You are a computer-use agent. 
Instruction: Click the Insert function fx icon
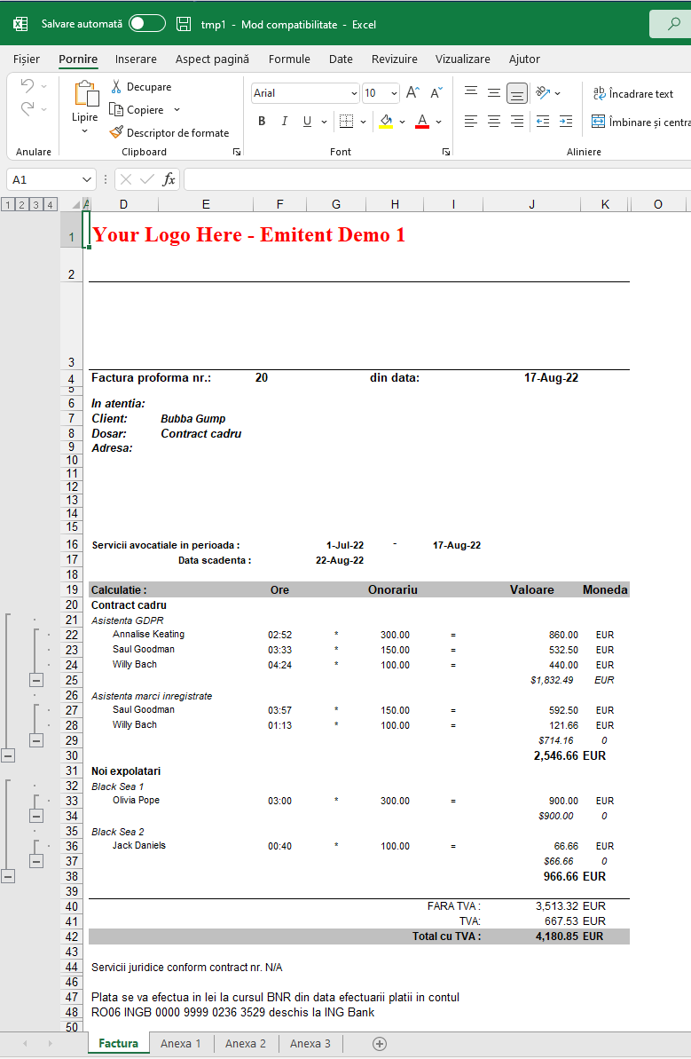[169, 179]
